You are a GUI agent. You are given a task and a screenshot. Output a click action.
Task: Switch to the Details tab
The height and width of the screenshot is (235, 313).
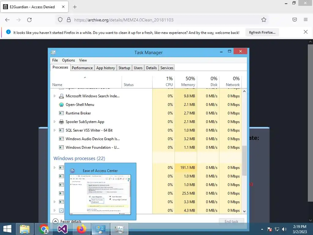pos(151,68)
